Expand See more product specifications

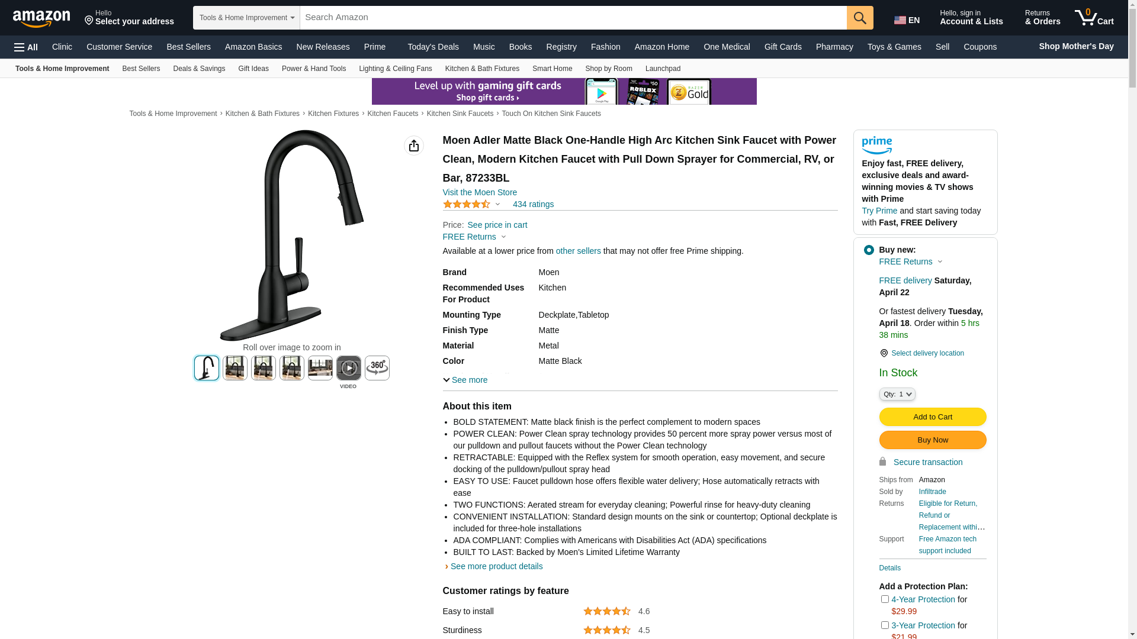click(465, 380)
